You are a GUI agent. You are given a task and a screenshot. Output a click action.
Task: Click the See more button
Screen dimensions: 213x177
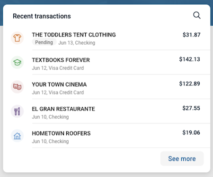[x=182, y=158]
